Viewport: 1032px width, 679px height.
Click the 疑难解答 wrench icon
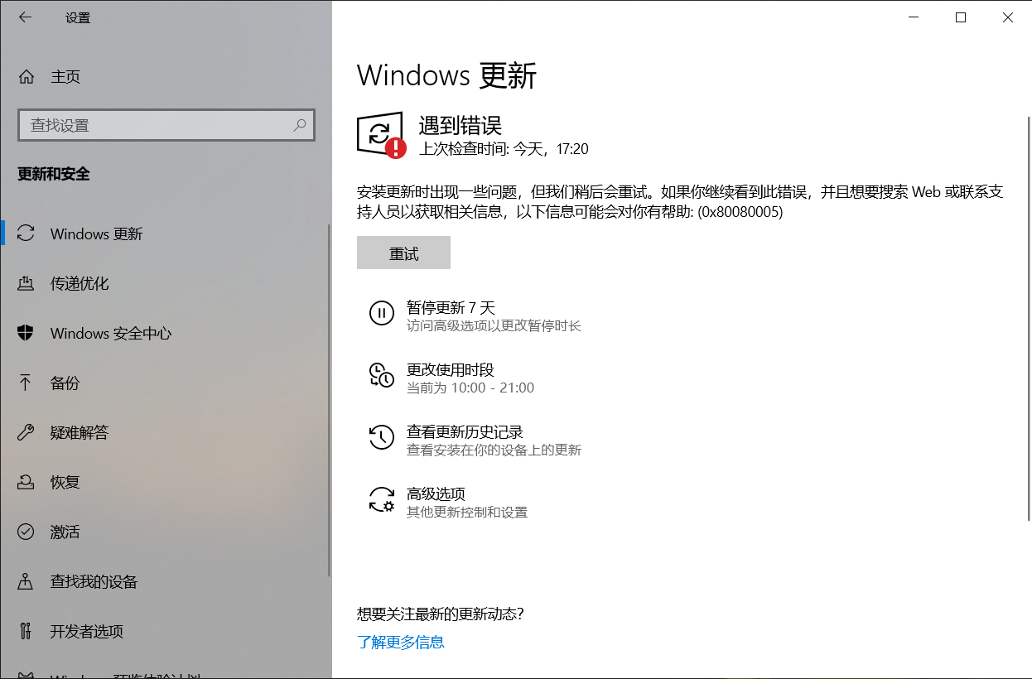pos(26,432)
